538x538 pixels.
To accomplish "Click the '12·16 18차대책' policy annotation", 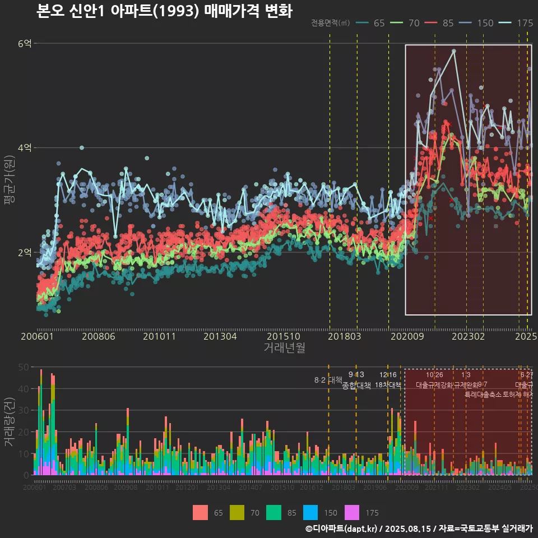I will tap(388, 380).
